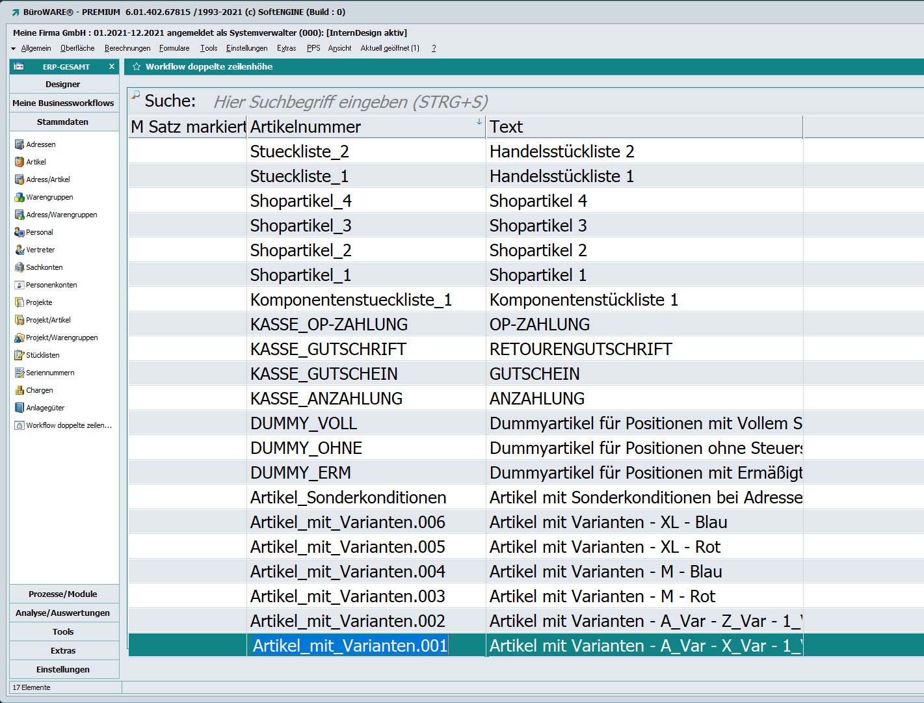
Task: Open Meine Businessworkflows section
Action: point(64,103)
